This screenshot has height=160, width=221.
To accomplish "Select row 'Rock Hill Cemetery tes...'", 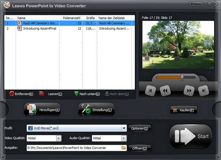I will (x=69, y=23).
